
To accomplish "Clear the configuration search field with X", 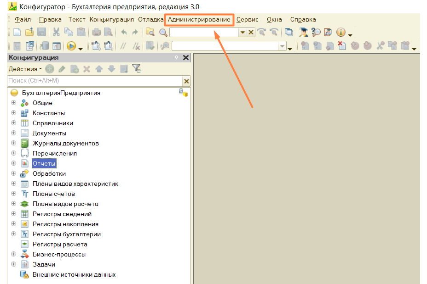I will [x=186, y=81].
